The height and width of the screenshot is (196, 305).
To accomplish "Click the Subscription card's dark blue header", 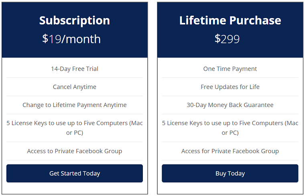I will [75, 30].
